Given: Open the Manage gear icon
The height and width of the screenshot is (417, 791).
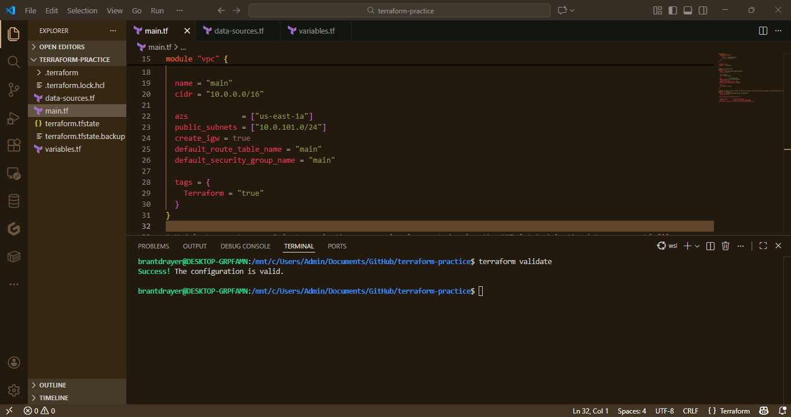Looking at the screenshot, I should 13,390.
